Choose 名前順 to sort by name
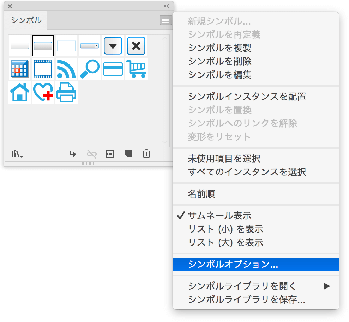This screenshot has height=322, width=349. click(256, 193)
